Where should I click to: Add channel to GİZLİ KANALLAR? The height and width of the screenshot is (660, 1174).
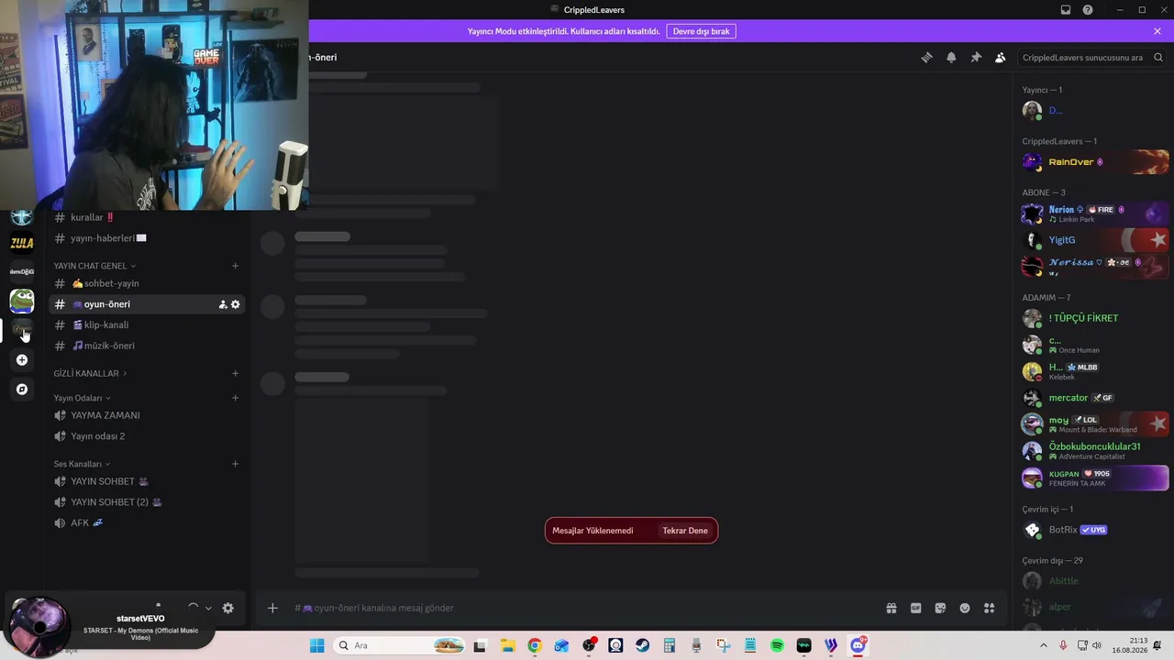click(235, 373)
